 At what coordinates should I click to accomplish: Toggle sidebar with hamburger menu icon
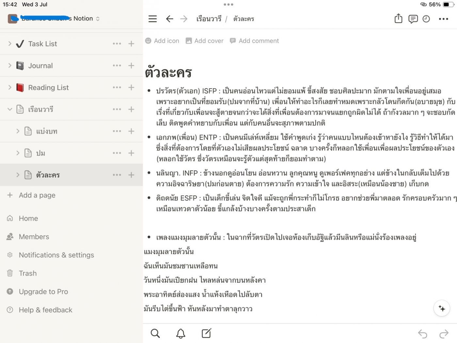pyautogui.click(x=152, y=19)
